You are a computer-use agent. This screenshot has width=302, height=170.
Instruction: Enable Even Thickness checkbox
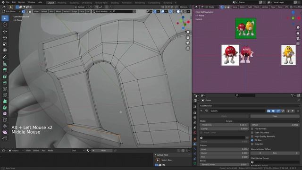[x=252, y=133]
